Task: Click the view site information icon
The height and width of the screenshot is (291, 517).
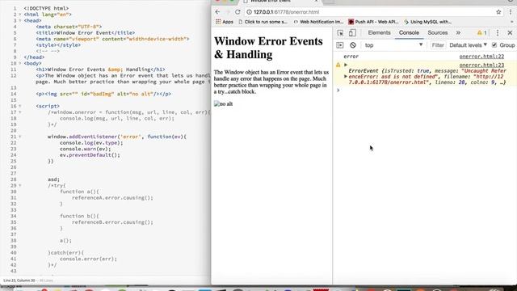Action: tap(250, 12)
